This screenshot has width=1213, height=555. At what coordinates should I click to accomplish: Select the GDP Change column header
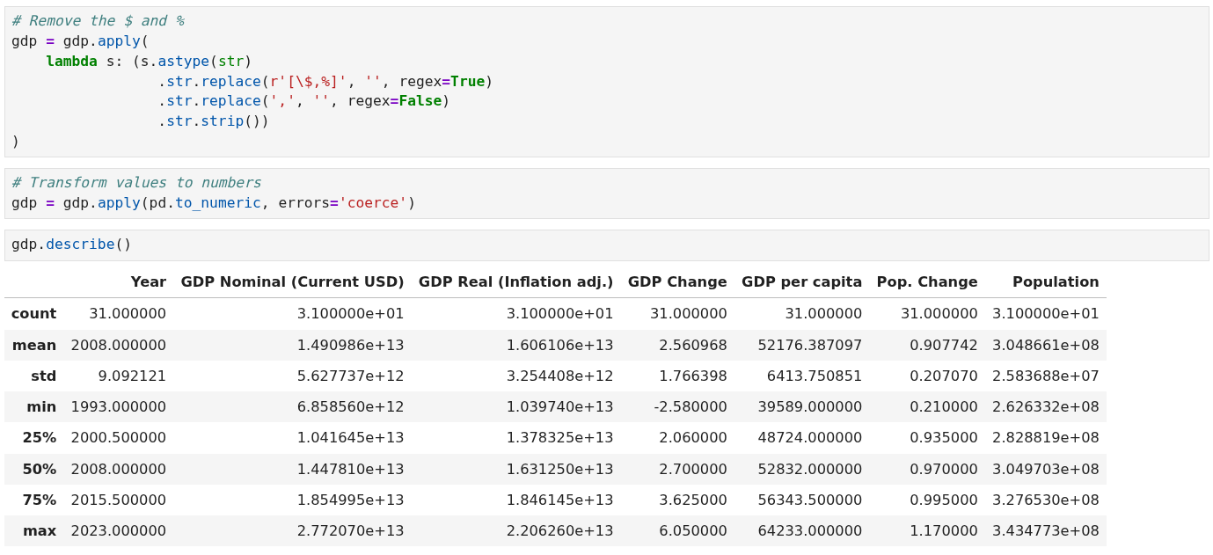677,281
